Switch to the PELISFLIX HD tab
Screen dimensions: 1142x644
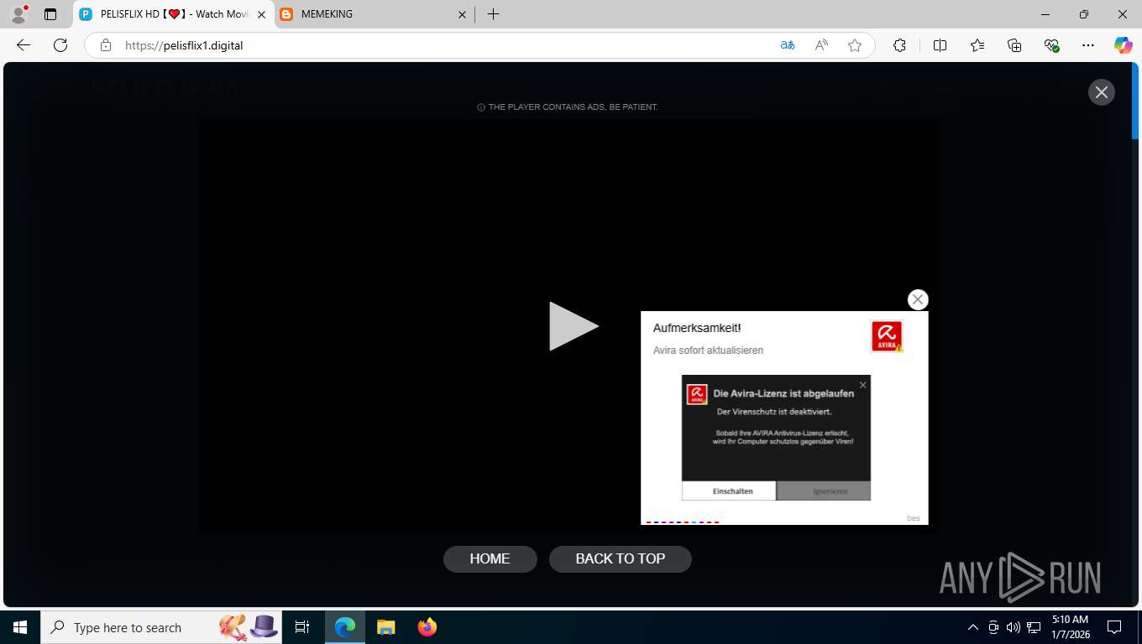coord(175,14)
